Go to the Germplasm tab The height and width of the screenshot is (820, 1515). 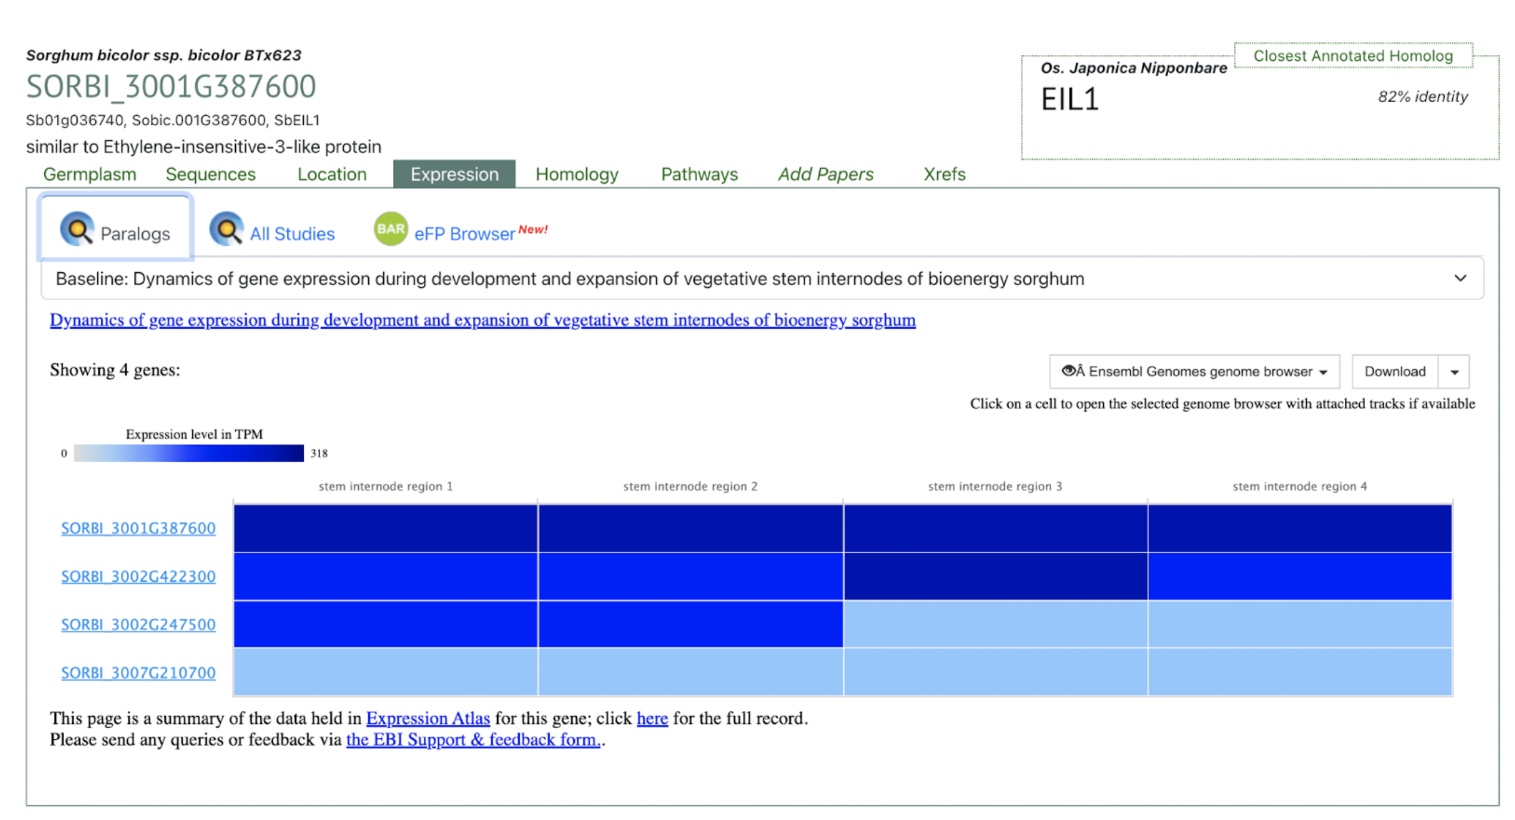(x=90, y=174)
